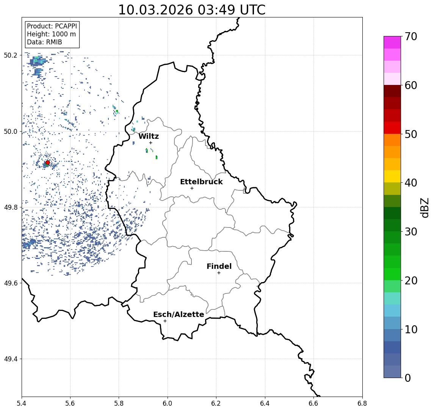Click the red radar location dot
Image resolution: width=434 pixels, height=411 pixels.
click(48, 163)
